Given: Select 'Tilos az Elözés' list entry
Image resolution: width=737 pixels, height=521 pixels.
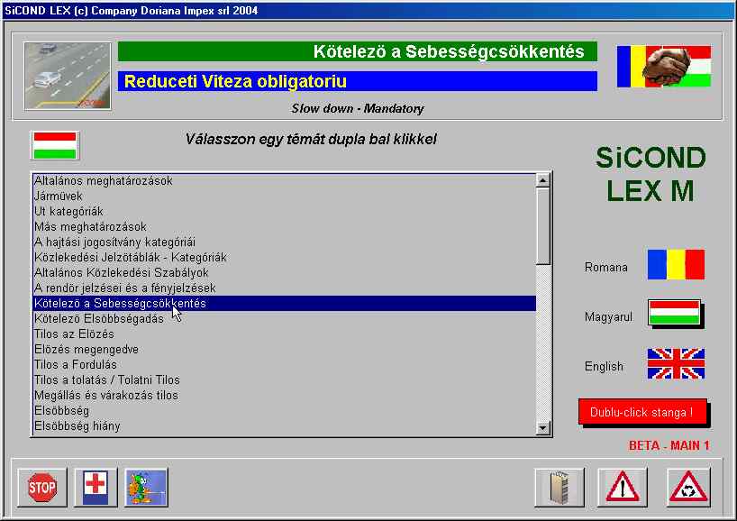Looking at the screenshot, I should [285, 334].
